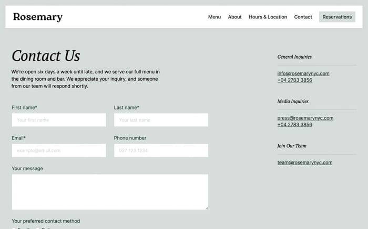Go to the About page
This screenshot has height=229, width=368.
click(x=234, y=17)
